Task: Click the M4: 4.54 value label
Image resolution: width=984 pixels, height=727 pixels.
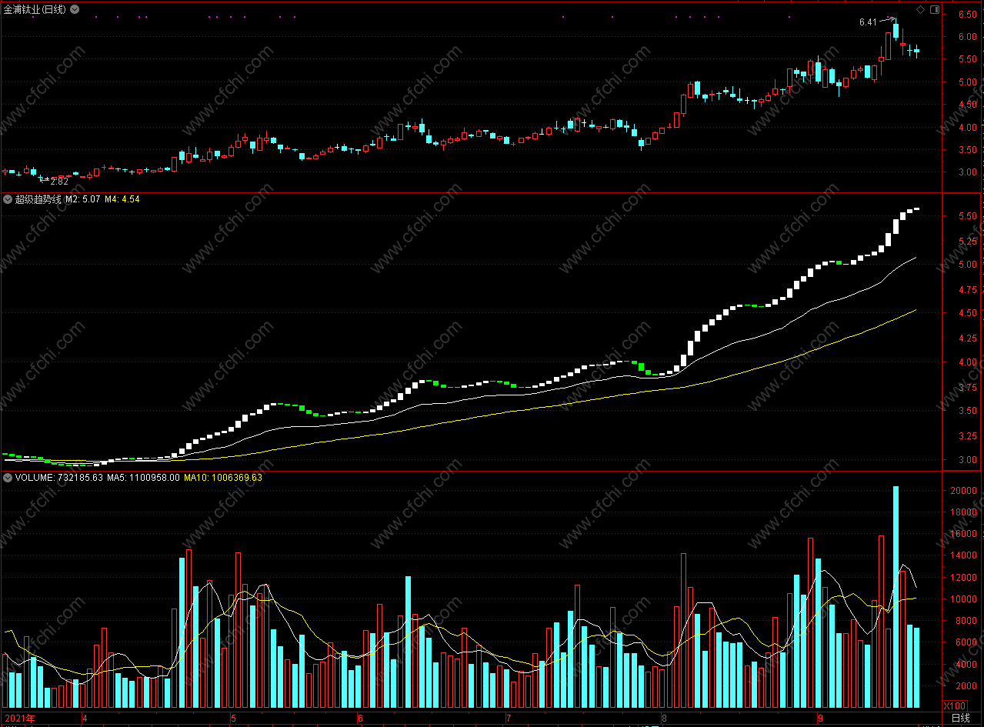Action: [x=122, y=199]
